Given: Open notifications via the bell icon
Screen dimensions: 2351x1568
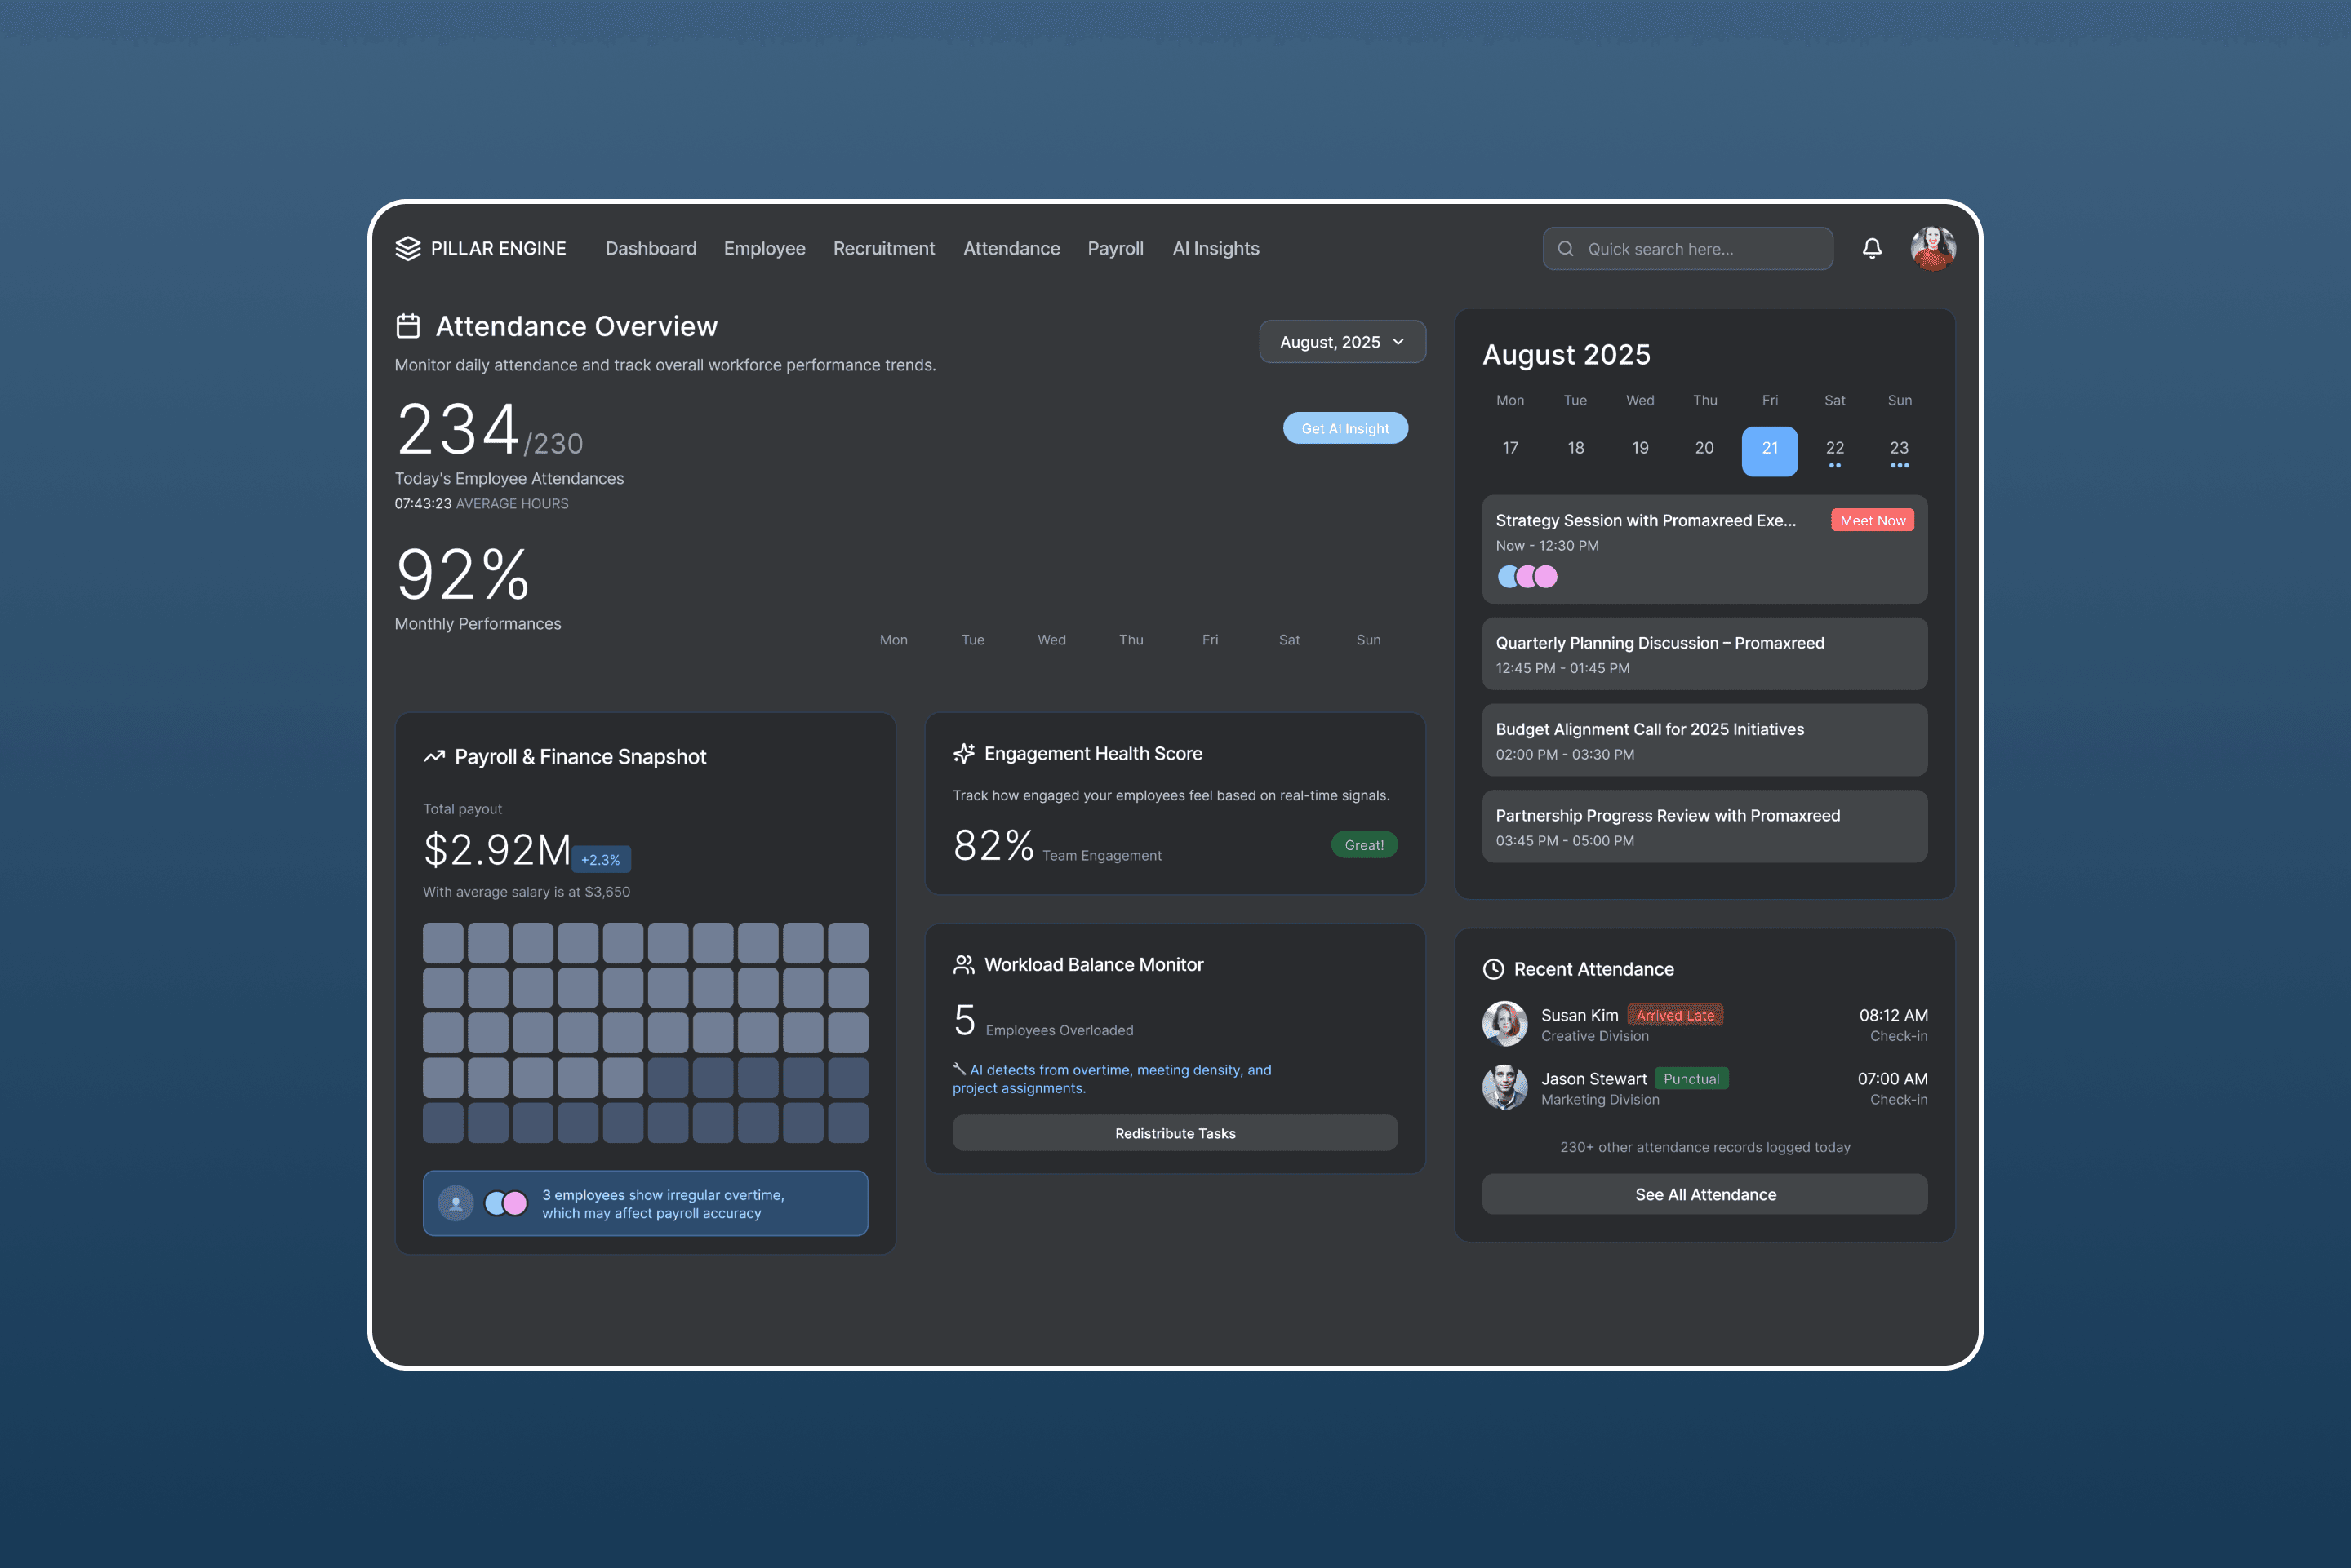Looking at the screenshot, I should [1872, 248].
